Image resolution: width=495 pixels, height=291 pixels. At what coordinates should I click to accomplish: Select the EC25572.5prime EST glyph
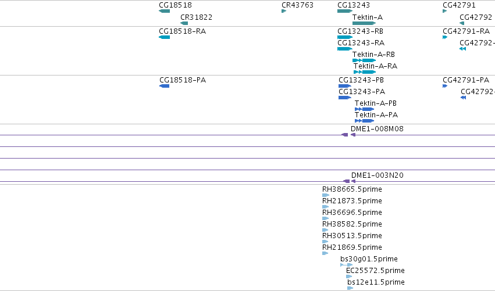pos(349,277)
